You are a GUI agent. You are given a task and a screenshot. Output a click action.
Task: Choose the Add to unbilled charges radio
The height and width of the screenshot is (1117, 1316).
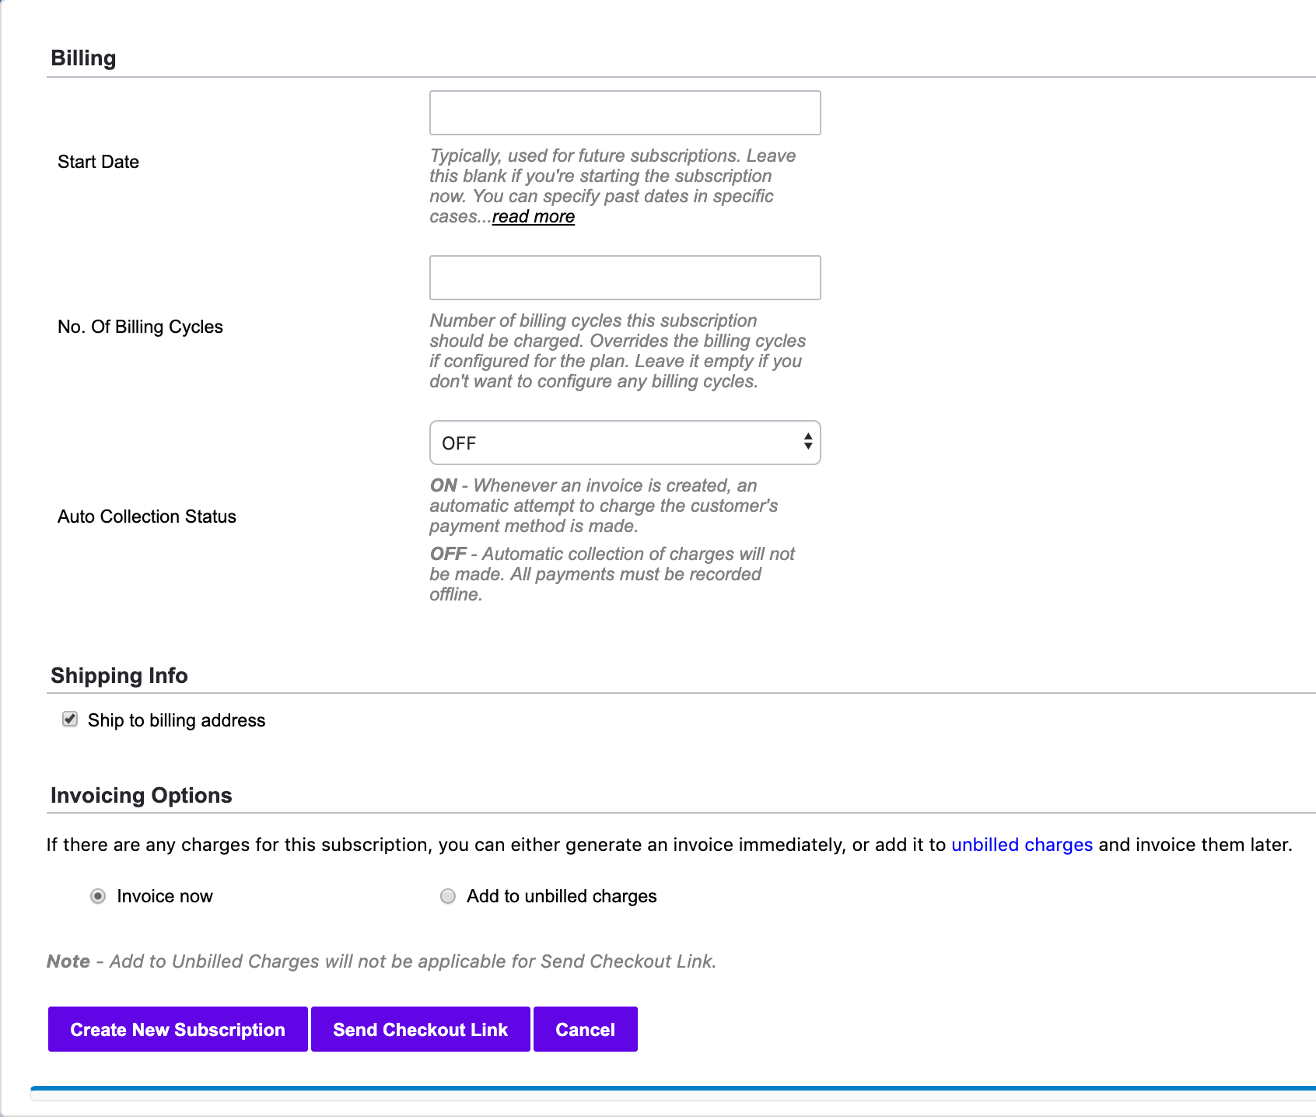(x=448, y=896)
